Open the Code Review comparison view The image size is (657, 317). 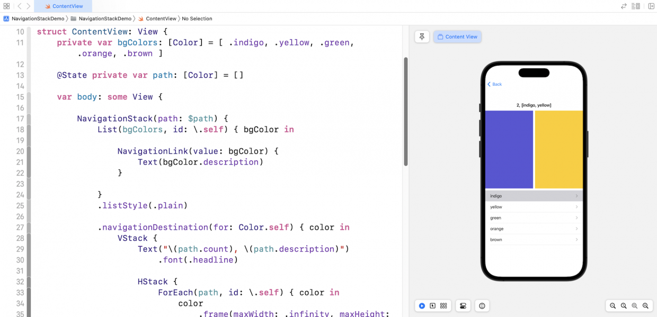(624, 6)
